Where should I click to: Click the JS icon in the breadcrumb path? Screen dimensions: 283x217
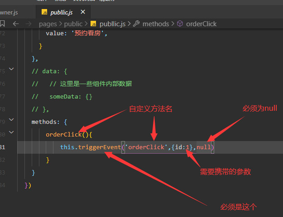tap(93, 24)
